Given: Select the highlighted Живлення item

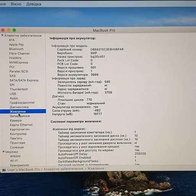Looking at the screenshot, I should tap(23, 111).
